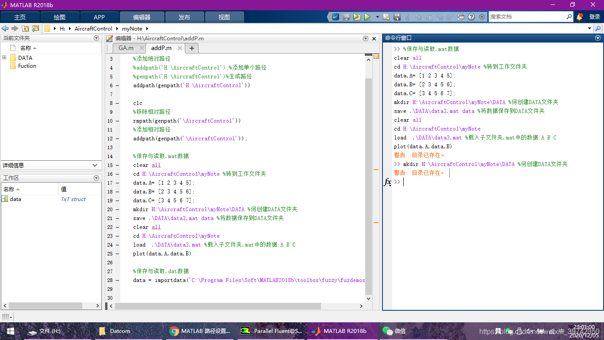Open the address bar history dropdown

coord(589,28)
